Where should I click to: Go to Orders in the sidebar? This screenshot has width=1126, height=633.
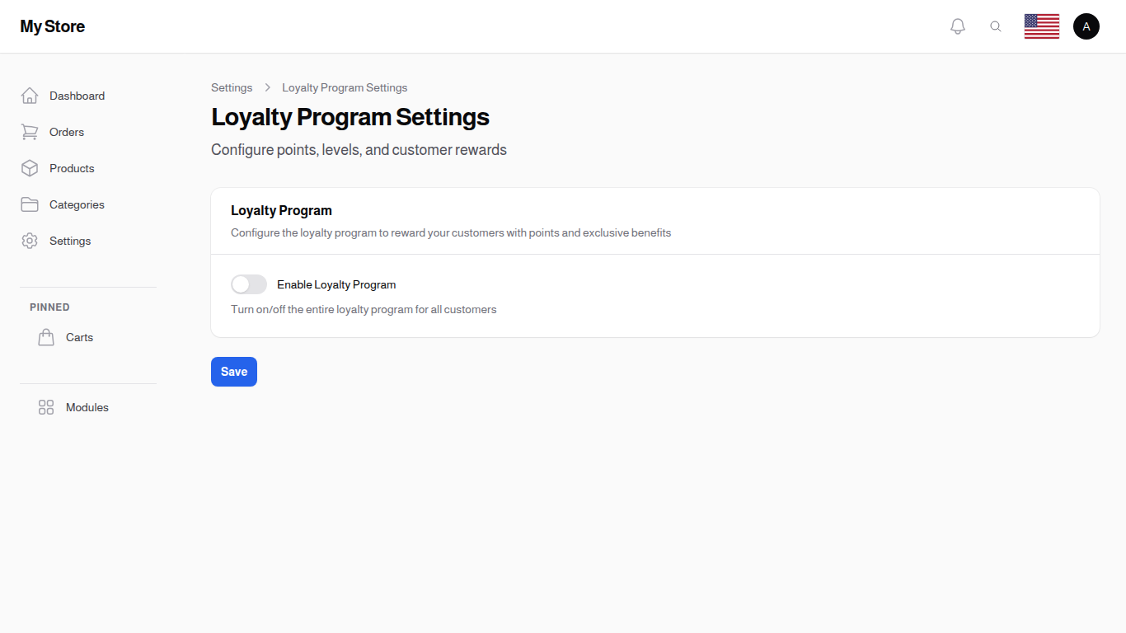[x=88, y=132]
